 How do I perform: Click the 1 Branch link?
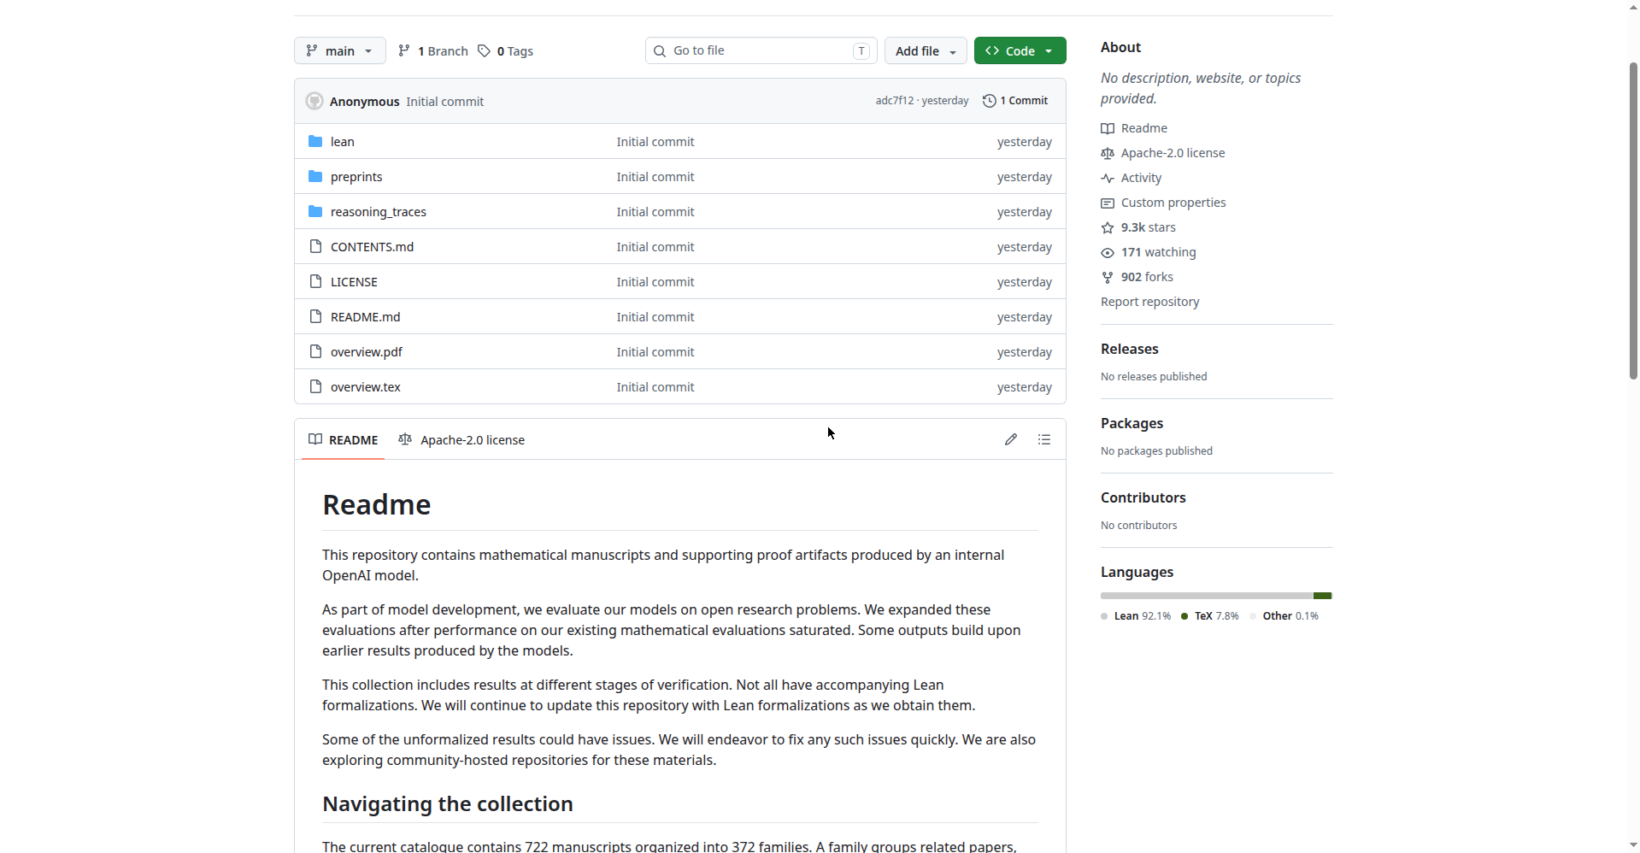433,51
